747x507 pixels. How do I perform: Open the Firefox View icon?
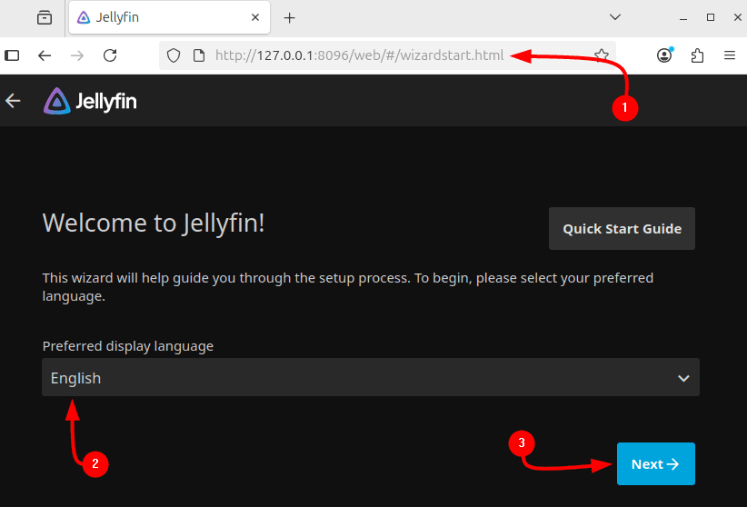click(x=44, y=17)
